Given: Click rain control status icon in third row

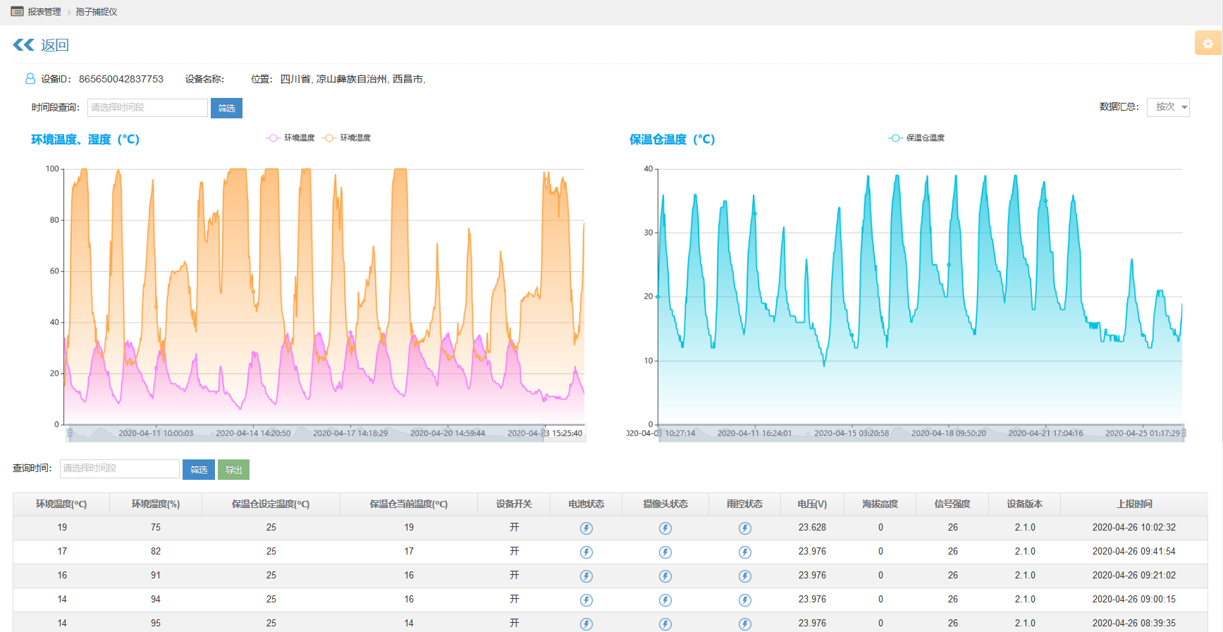Looking at the screenshot, I should click(744, 576).
